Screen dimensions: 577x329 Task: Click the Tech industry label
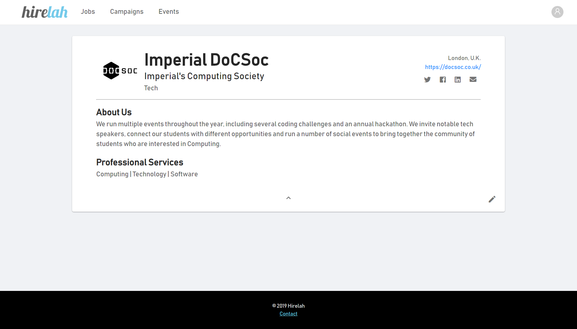coord(151,88)
